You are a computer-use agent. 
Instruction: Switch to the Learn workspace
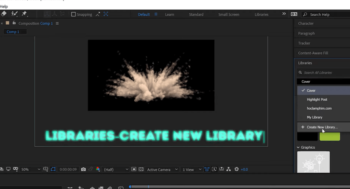(x=170, y=14)
